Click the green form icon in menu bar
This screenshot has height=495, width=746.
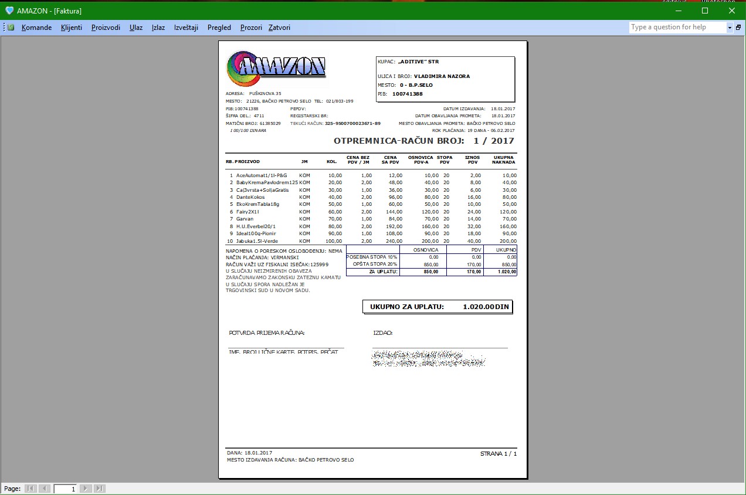point(11,28)
